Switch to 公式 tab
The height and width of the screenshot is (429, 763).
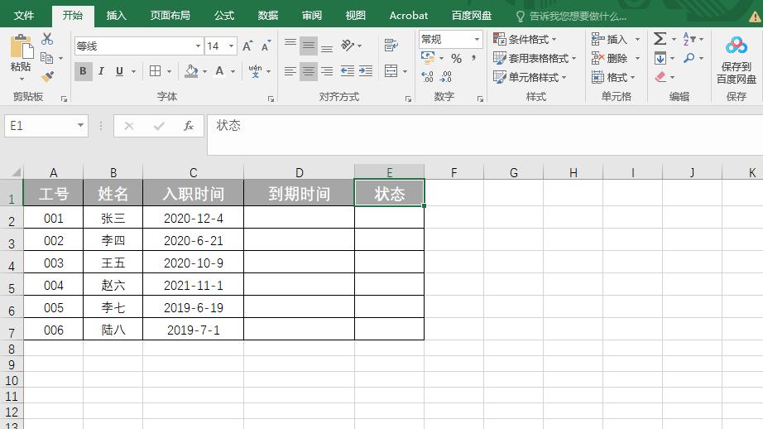[x=223, y=15]
